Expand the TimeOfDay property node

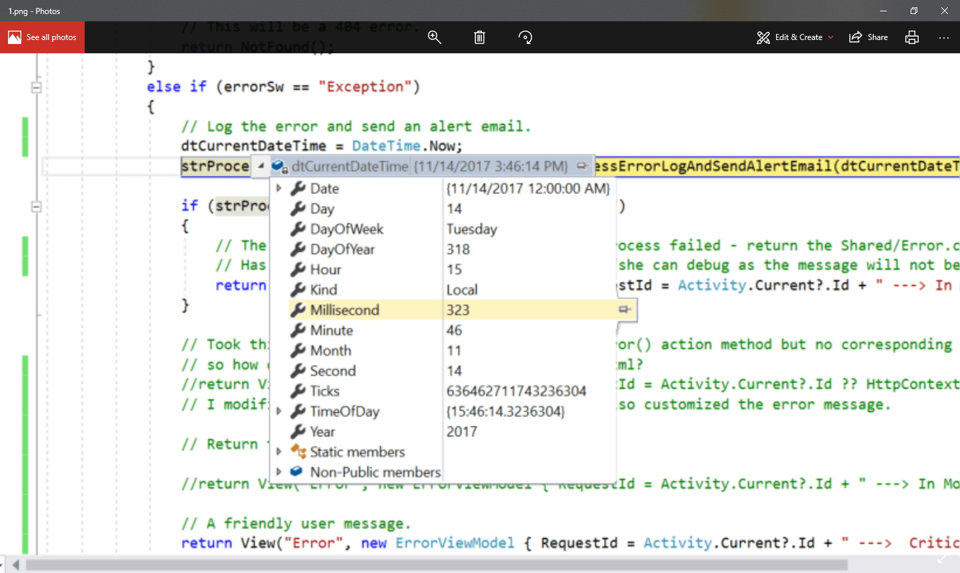279,411
